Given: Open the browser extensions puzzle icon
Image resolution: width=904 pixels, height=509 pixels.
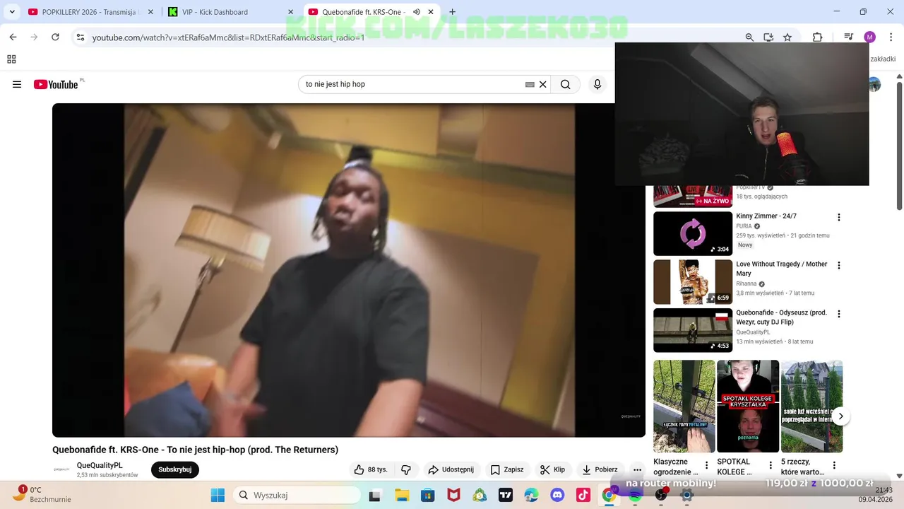Looking at the screenshot, I should [817, 37].
